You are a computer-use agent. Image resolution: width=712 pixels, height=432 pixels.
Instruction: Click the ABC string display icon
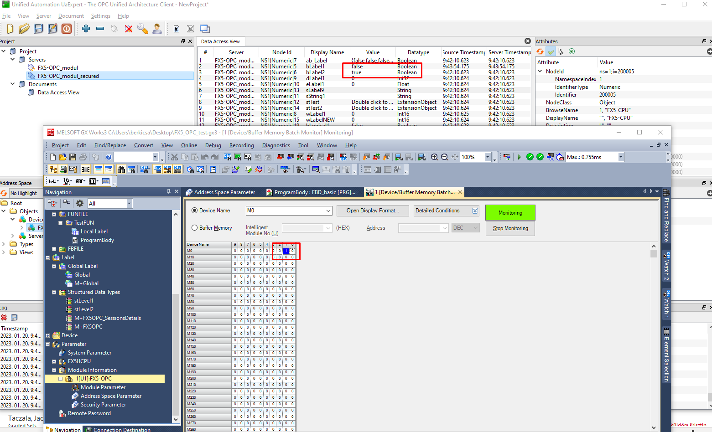(80, 181)
